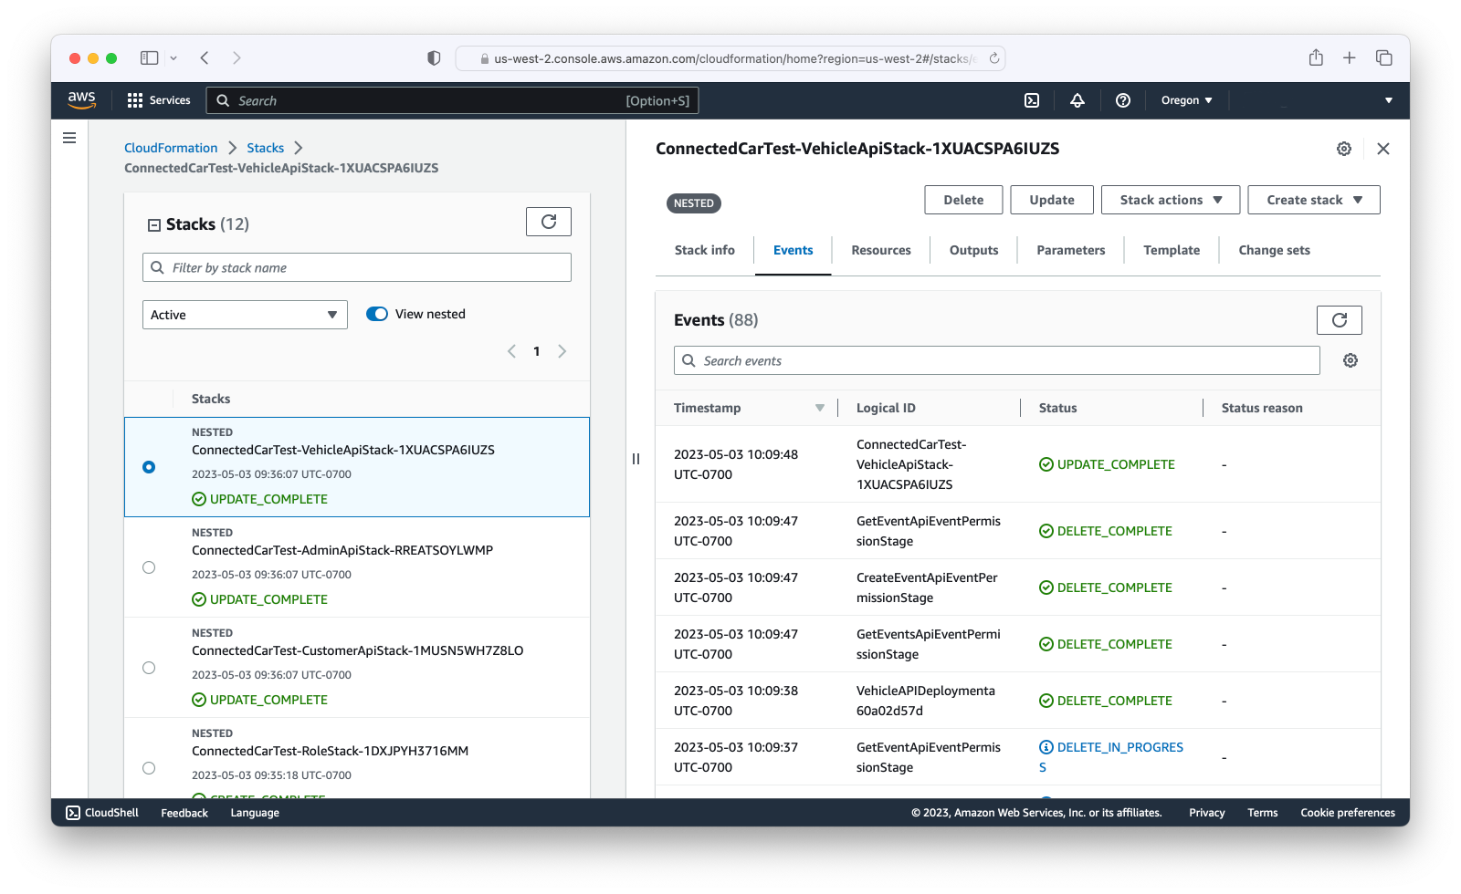
Task: Switch to the Parameters tab
Action: click(x=1071, y=250)
